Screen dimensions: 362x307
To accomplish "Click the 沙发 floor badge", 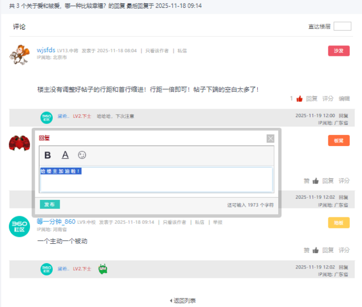I will coord(338,51).
